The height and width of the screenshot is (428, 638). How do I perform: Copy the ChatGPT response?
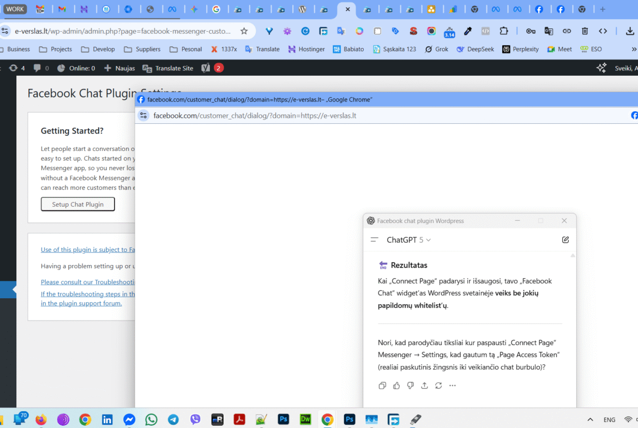point(382,385)
